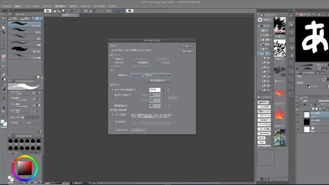
Task: Click the Dust tag in material panel
Action: [261, 142]
